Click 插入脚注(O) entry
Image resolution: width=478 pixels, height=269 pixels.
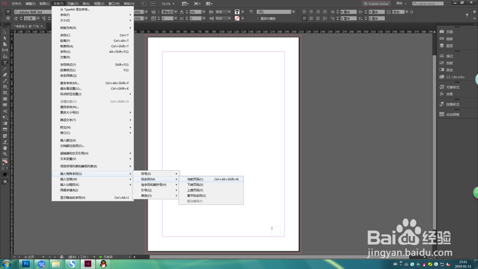coord(93,140)
